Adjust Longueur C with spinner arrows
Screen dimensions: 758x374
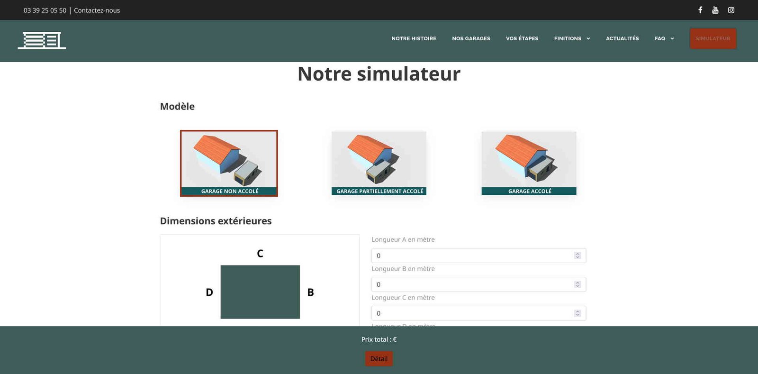pos(578,313)
